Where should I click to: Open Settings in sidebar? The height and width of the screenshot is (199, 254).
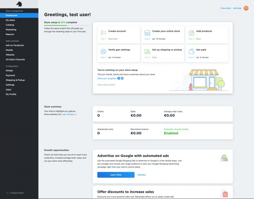pos(10,85)
